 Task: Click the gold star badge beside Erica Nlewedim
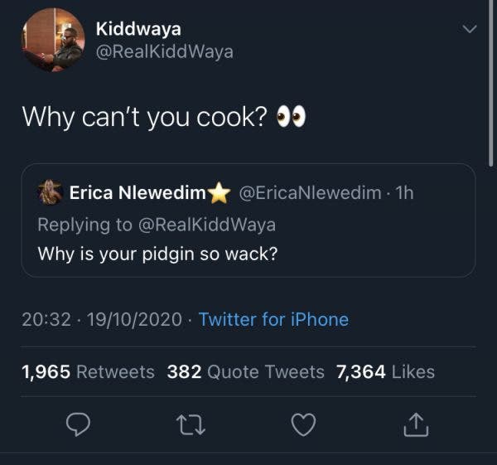[219, 193]
